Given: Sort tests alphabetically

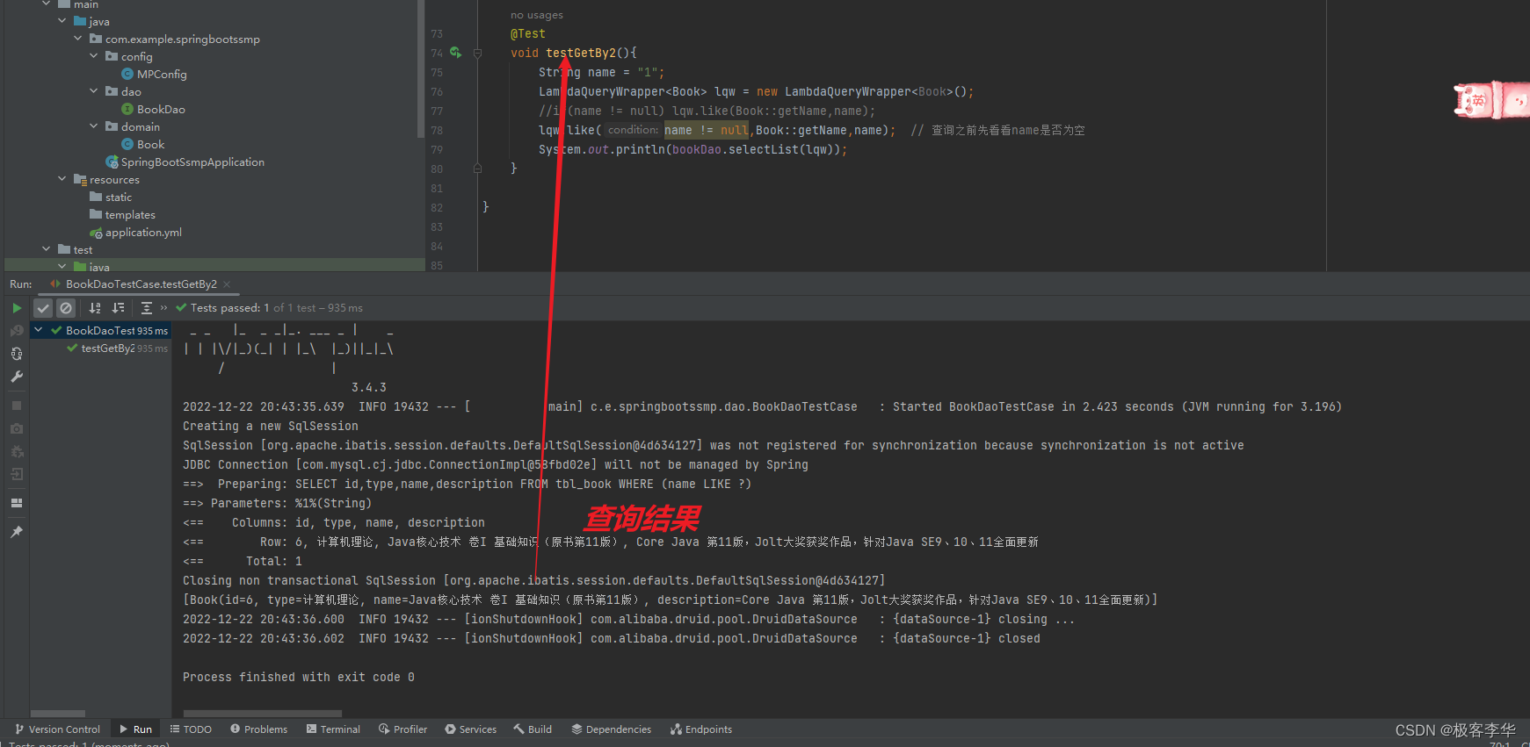Looking at the screenshot, I should [95, 308].
